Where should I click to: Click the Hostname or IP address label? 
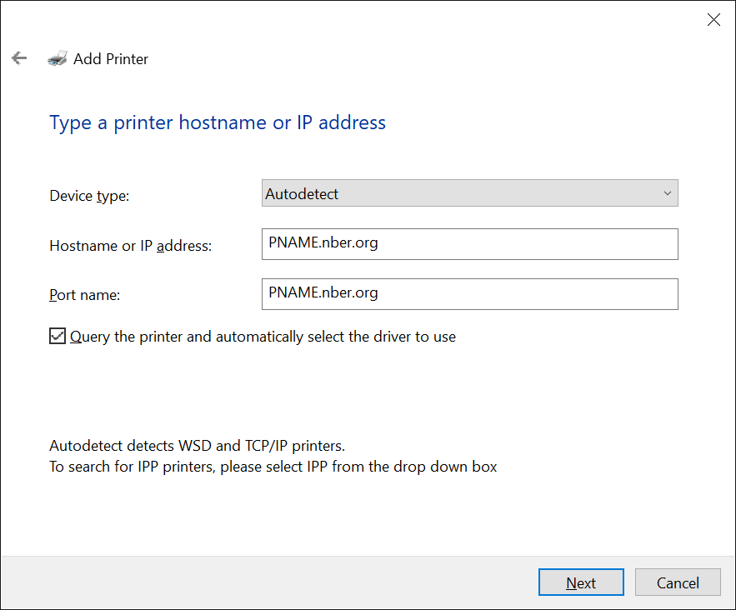131,246
